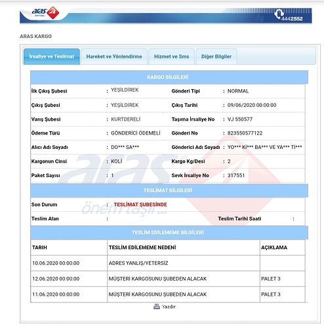Viewport: 324px width, 328px height.
Task: Click the Taşıma İrsaliye No VJ 550577
Action: pos(240,119)
